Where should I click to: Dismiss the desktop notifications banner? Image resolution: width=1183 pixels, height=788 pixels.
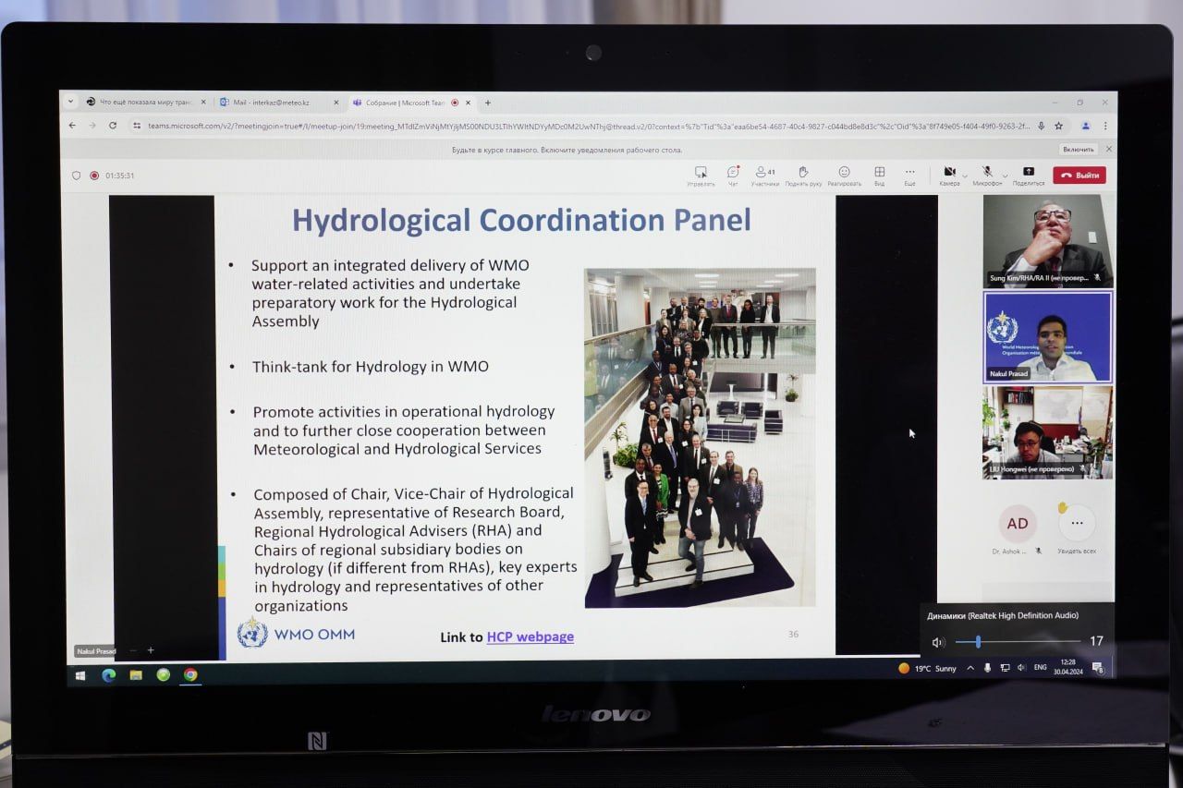(1109, 149)
